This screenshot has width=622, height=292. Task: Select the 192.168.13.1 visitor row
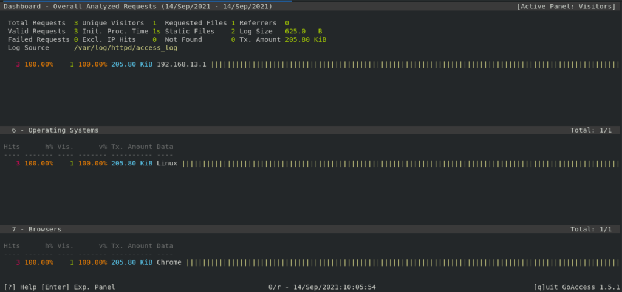311,64
